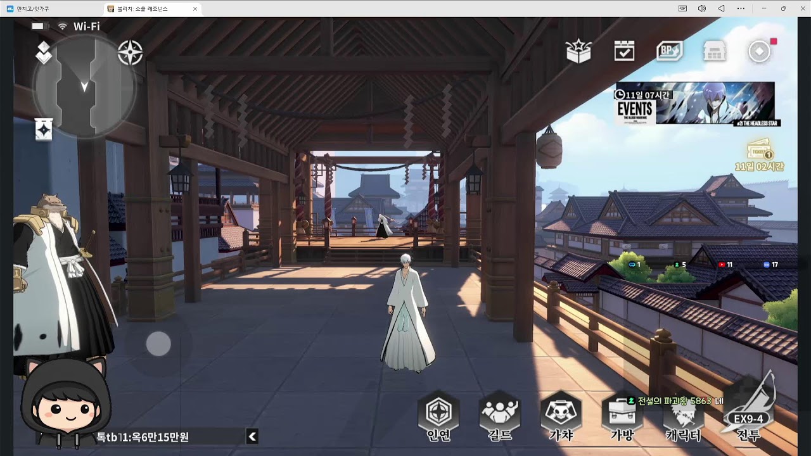Click the hooded cat-ear avatar sticker
Image resolution: width=811 pixels, height=456 pixels.
[65, 403]
